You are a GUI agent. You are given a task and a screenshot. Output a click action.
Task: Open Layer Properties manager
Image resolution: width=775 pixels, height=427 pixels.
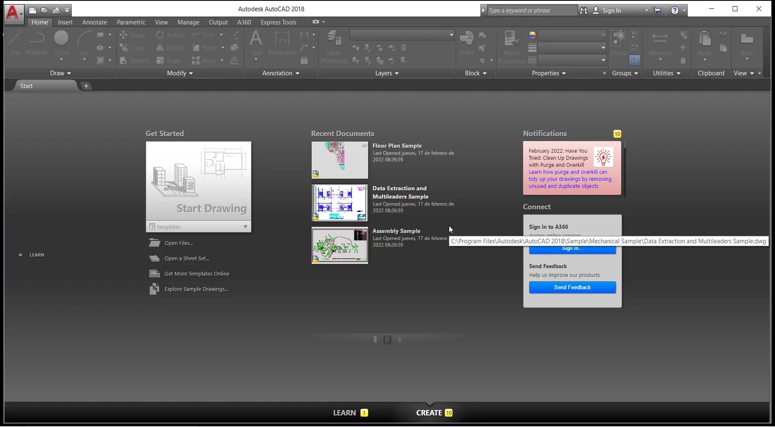tap(334, 47)
